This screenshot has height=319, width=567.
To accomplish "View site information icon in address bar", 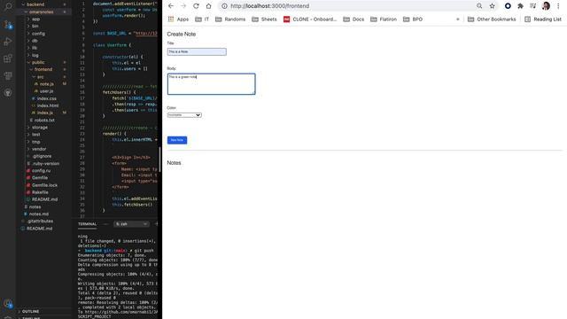I will click(x=224, y=6).
